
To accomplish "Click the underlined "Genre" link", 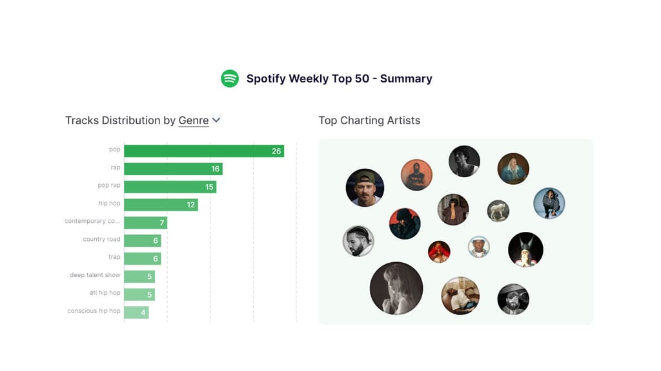I will click(193, 120).
